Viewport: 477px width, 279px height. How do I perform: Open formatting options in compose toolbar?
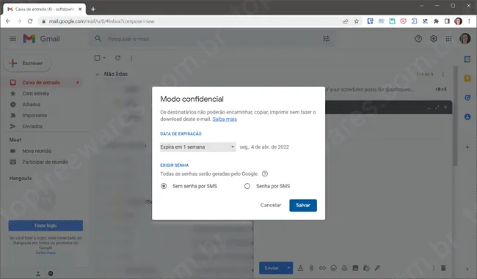(301, 268)
